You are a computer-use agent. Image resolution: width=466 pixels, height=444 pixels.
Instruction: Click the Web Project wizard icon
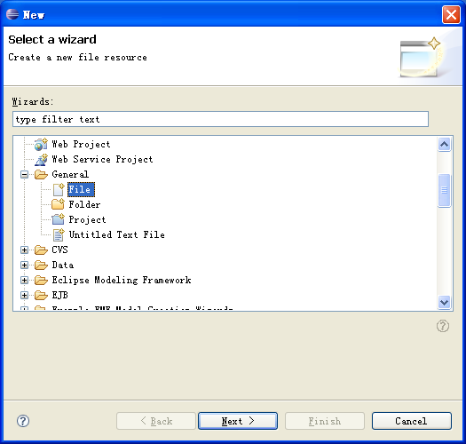tap(41, 144)
